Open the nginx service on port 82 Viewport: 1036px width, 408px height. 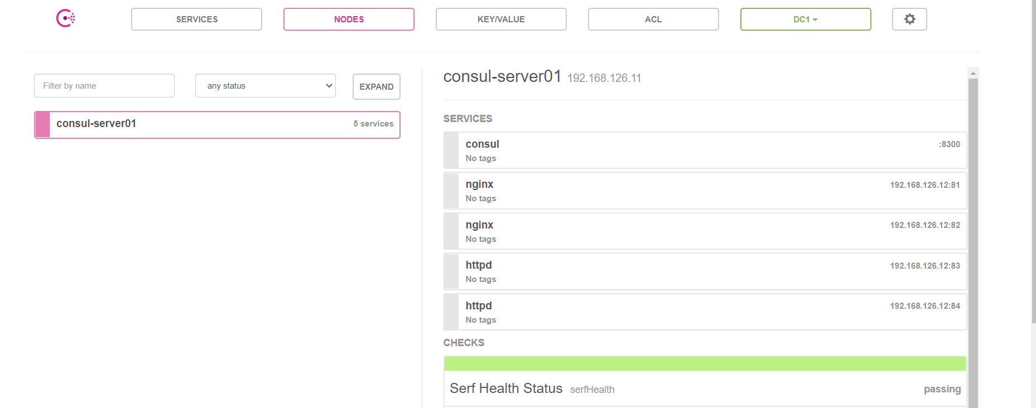click(x=705, y=231)
